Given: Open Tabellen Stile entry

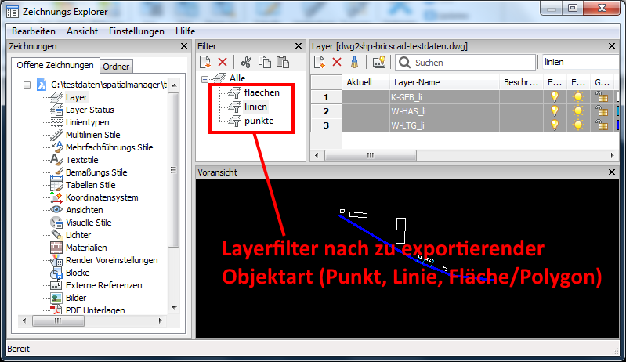Looking at the screenshot, I should (x=91, y=185).
